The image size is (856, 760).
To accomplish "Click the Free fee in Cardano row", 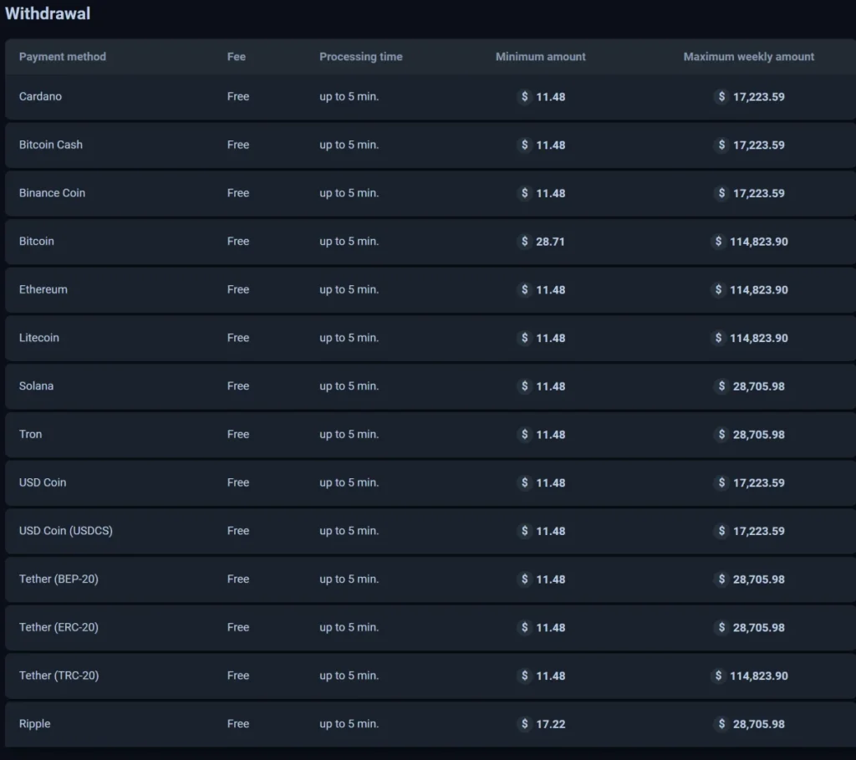I will pyautogui.click(x=238, y=97).
